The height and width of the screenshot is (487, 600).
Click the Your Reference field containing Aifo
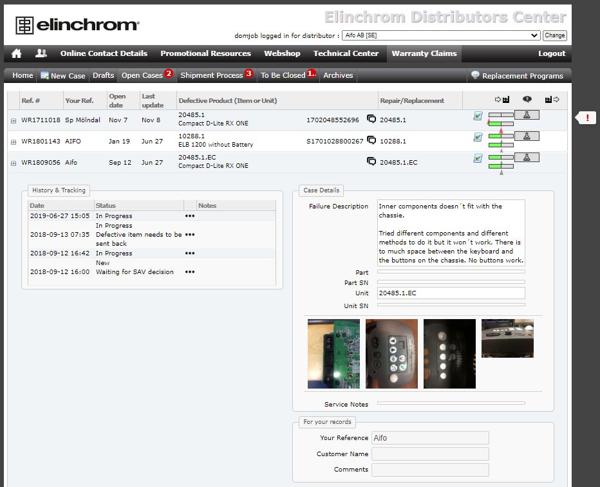click(x=430, y=437)
